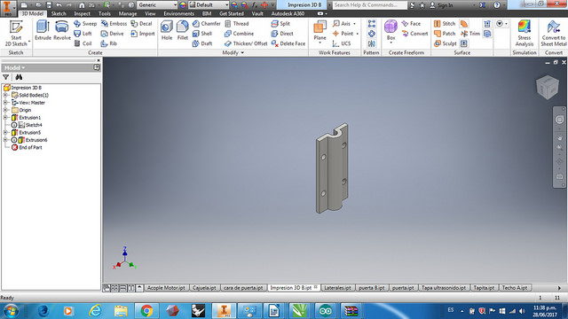Start a new 2D Sketch

click(x=16, y=34)
